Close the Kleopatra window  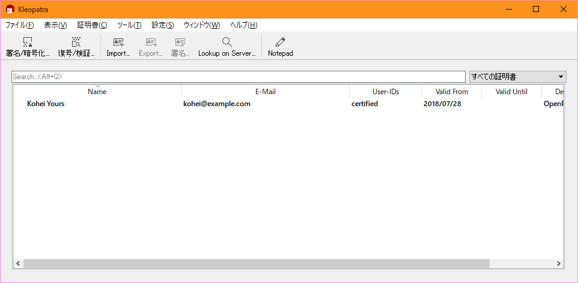[x=563, y=10]
